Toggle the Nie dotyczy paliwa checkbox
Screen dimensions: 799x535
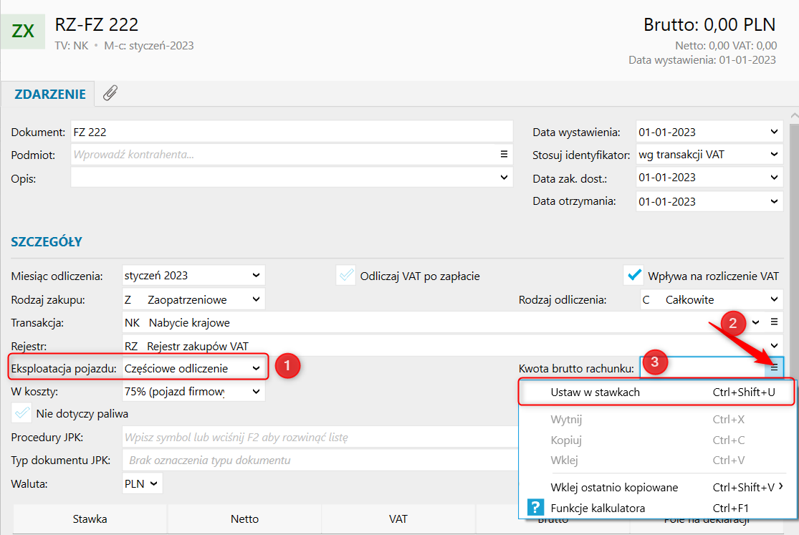coord(22,413)
